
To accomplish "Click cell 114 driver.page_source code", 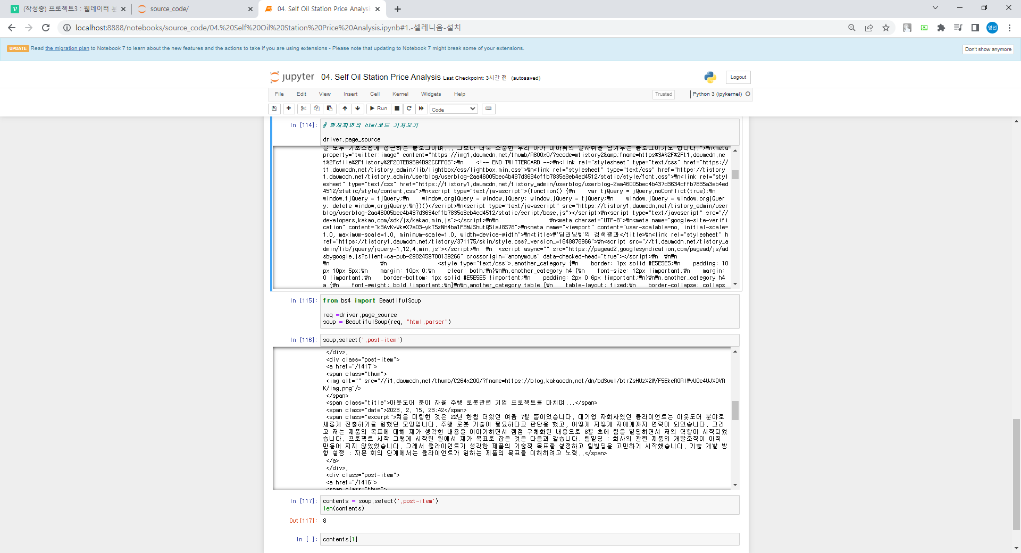I will [x=530, y=132].
